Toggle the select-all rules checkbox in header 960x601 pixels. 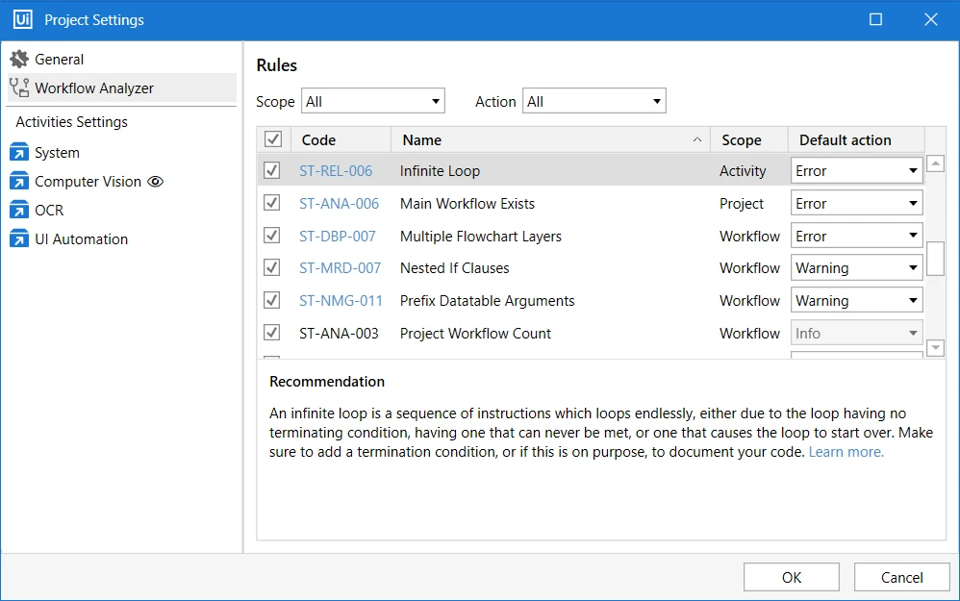click(x=273, y=138)
